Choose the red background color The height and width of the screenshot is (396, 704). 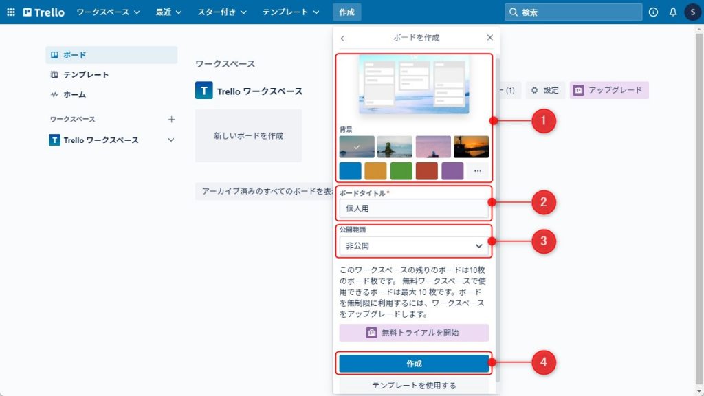point(426,171)
